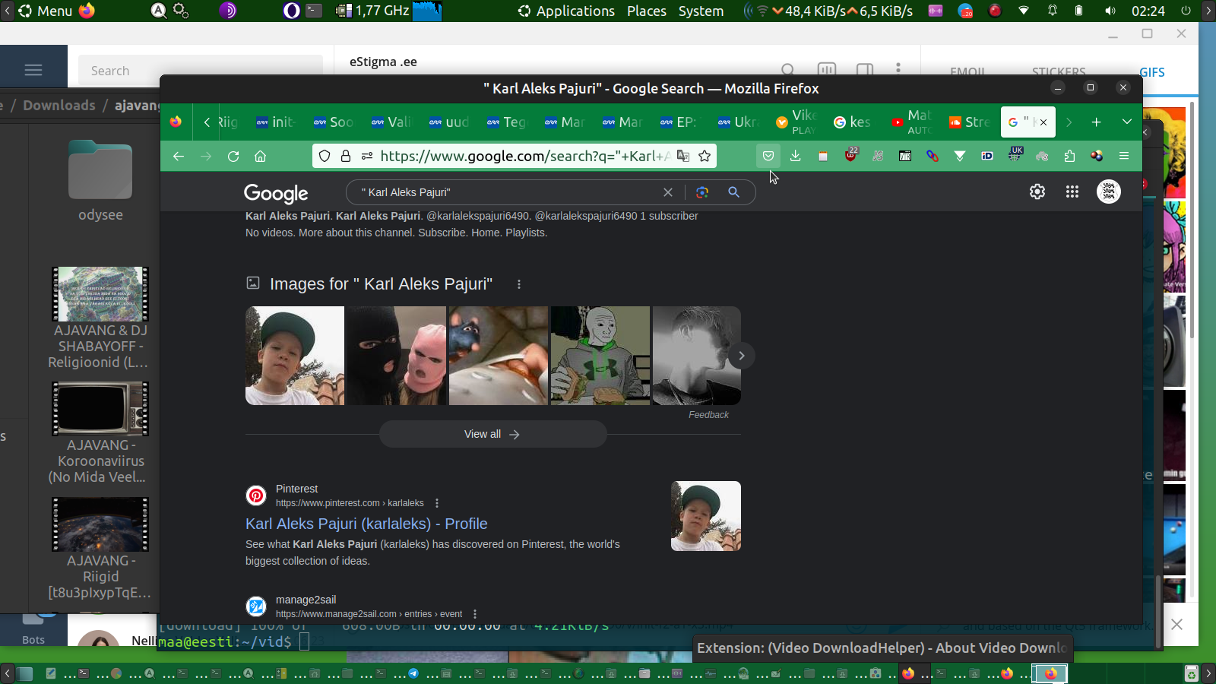Switch to the 'init' tab

[275, 122]
